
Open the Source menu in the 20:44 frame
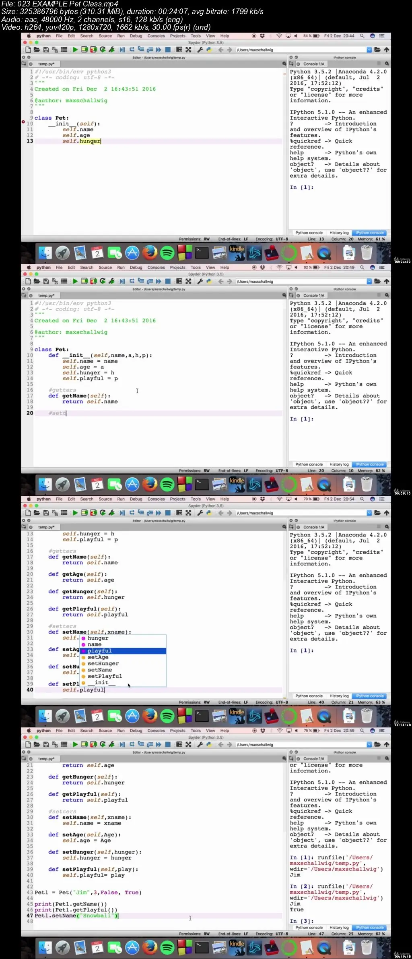point(105,36)
